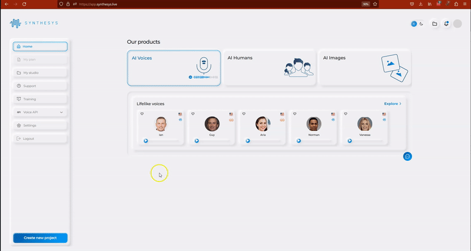Open Settings in the sidebar

click(40, 125)
